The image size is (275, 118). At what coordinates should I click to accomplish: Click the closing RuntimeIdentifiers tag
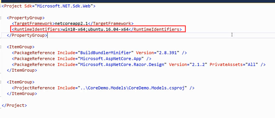pyautogui.click(x=155, y=29)
